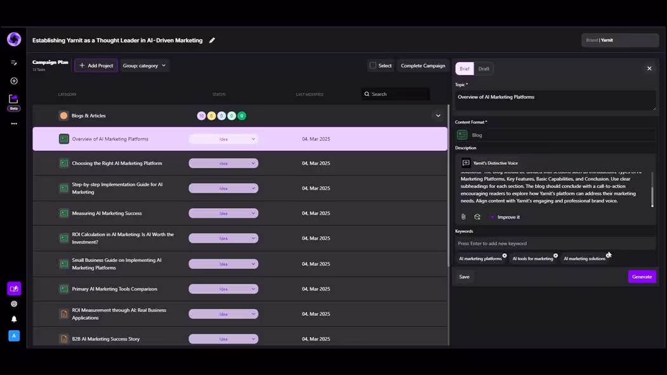Viewport: 667px width, 375px height.
Task: Tick the Select checkbox
Action: (x=373, y=65)
